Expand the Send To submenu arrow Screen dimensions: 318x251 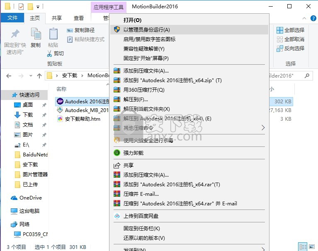(x=262, y=249)
